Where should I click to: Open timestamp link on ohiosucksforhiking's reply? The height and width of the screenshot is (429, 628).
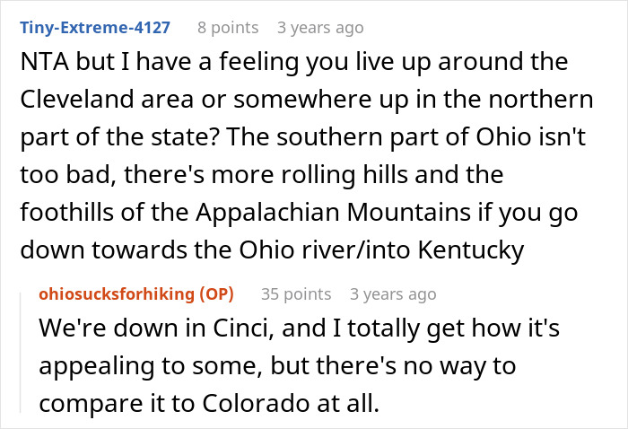[394, 293]
